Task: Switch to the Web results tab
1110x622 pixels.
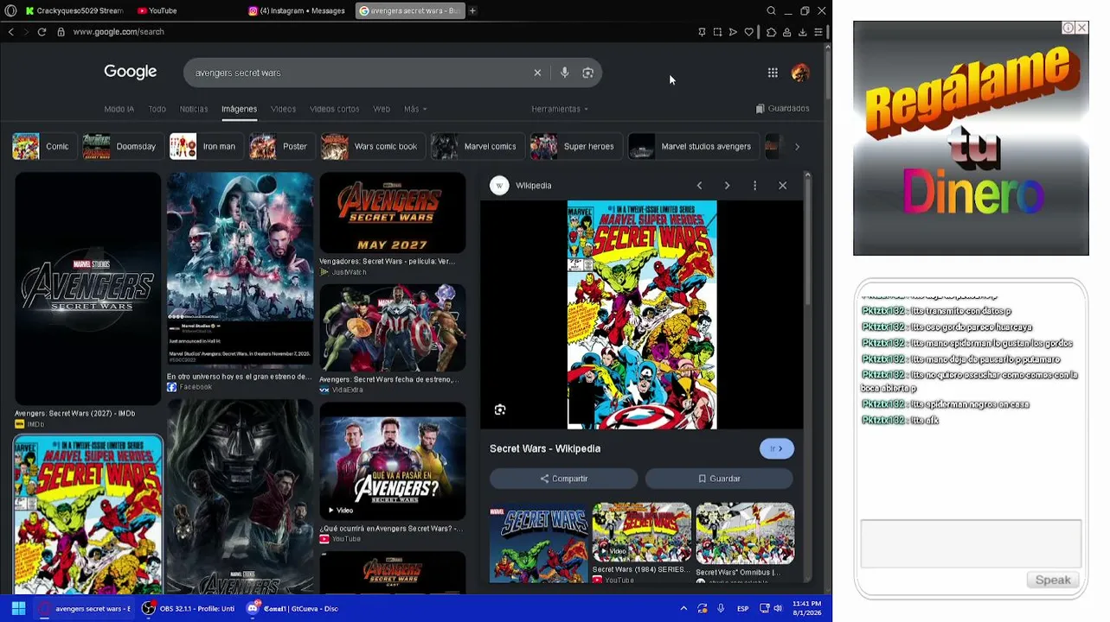Action: [382, 109]
